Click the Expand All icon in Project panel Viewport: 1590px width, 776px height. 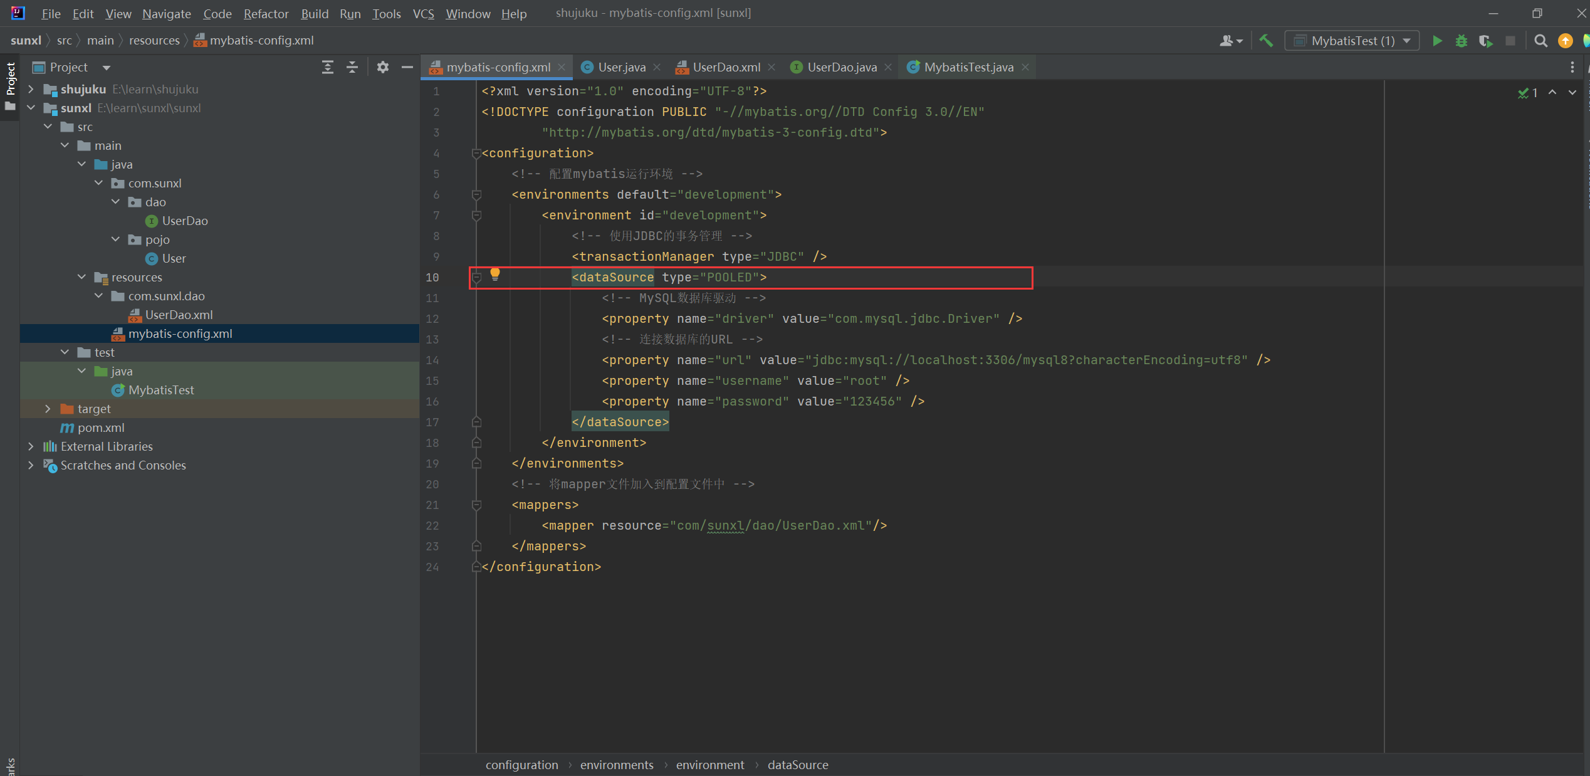(327, 67)
